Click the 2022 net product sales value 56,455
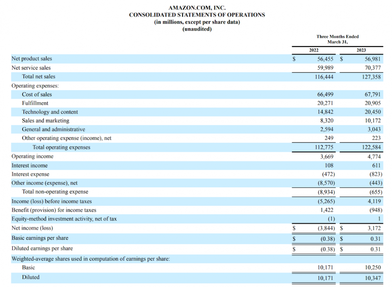The image size is (392, 287). (x=325, y=59)
